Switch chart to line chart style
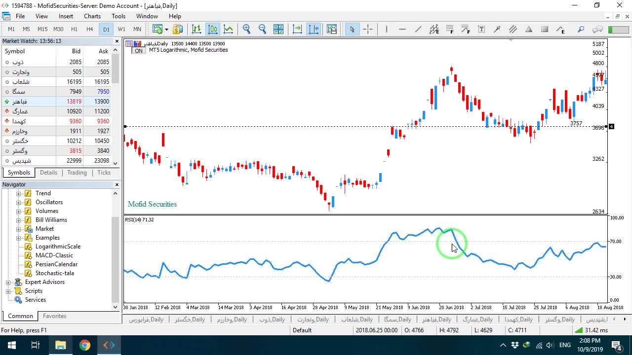Image resolution: width=632 pixels, height=355 pixels. 228,30
